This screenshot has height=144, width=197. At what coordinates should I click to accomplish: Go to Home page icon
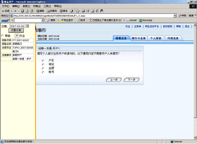(x=32, y=11)
